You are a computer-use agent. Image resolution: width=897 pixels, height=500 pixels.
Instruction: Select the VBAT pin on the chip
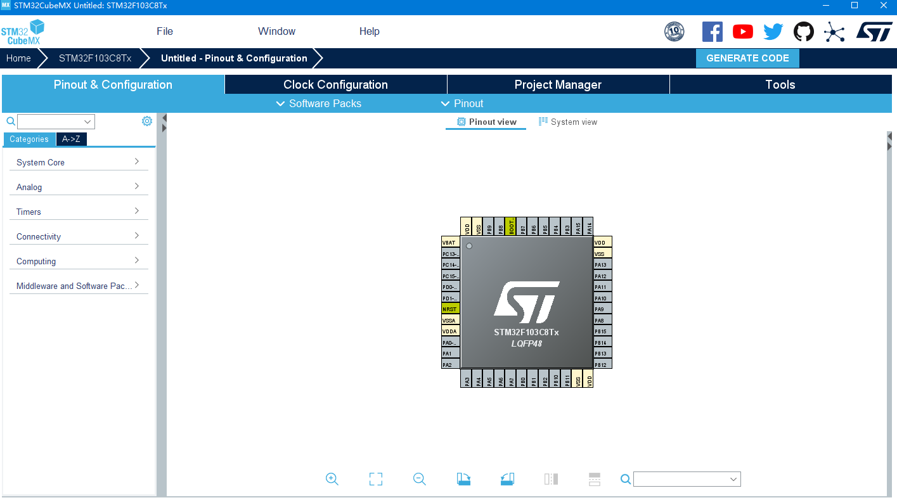tap(450, 243)
